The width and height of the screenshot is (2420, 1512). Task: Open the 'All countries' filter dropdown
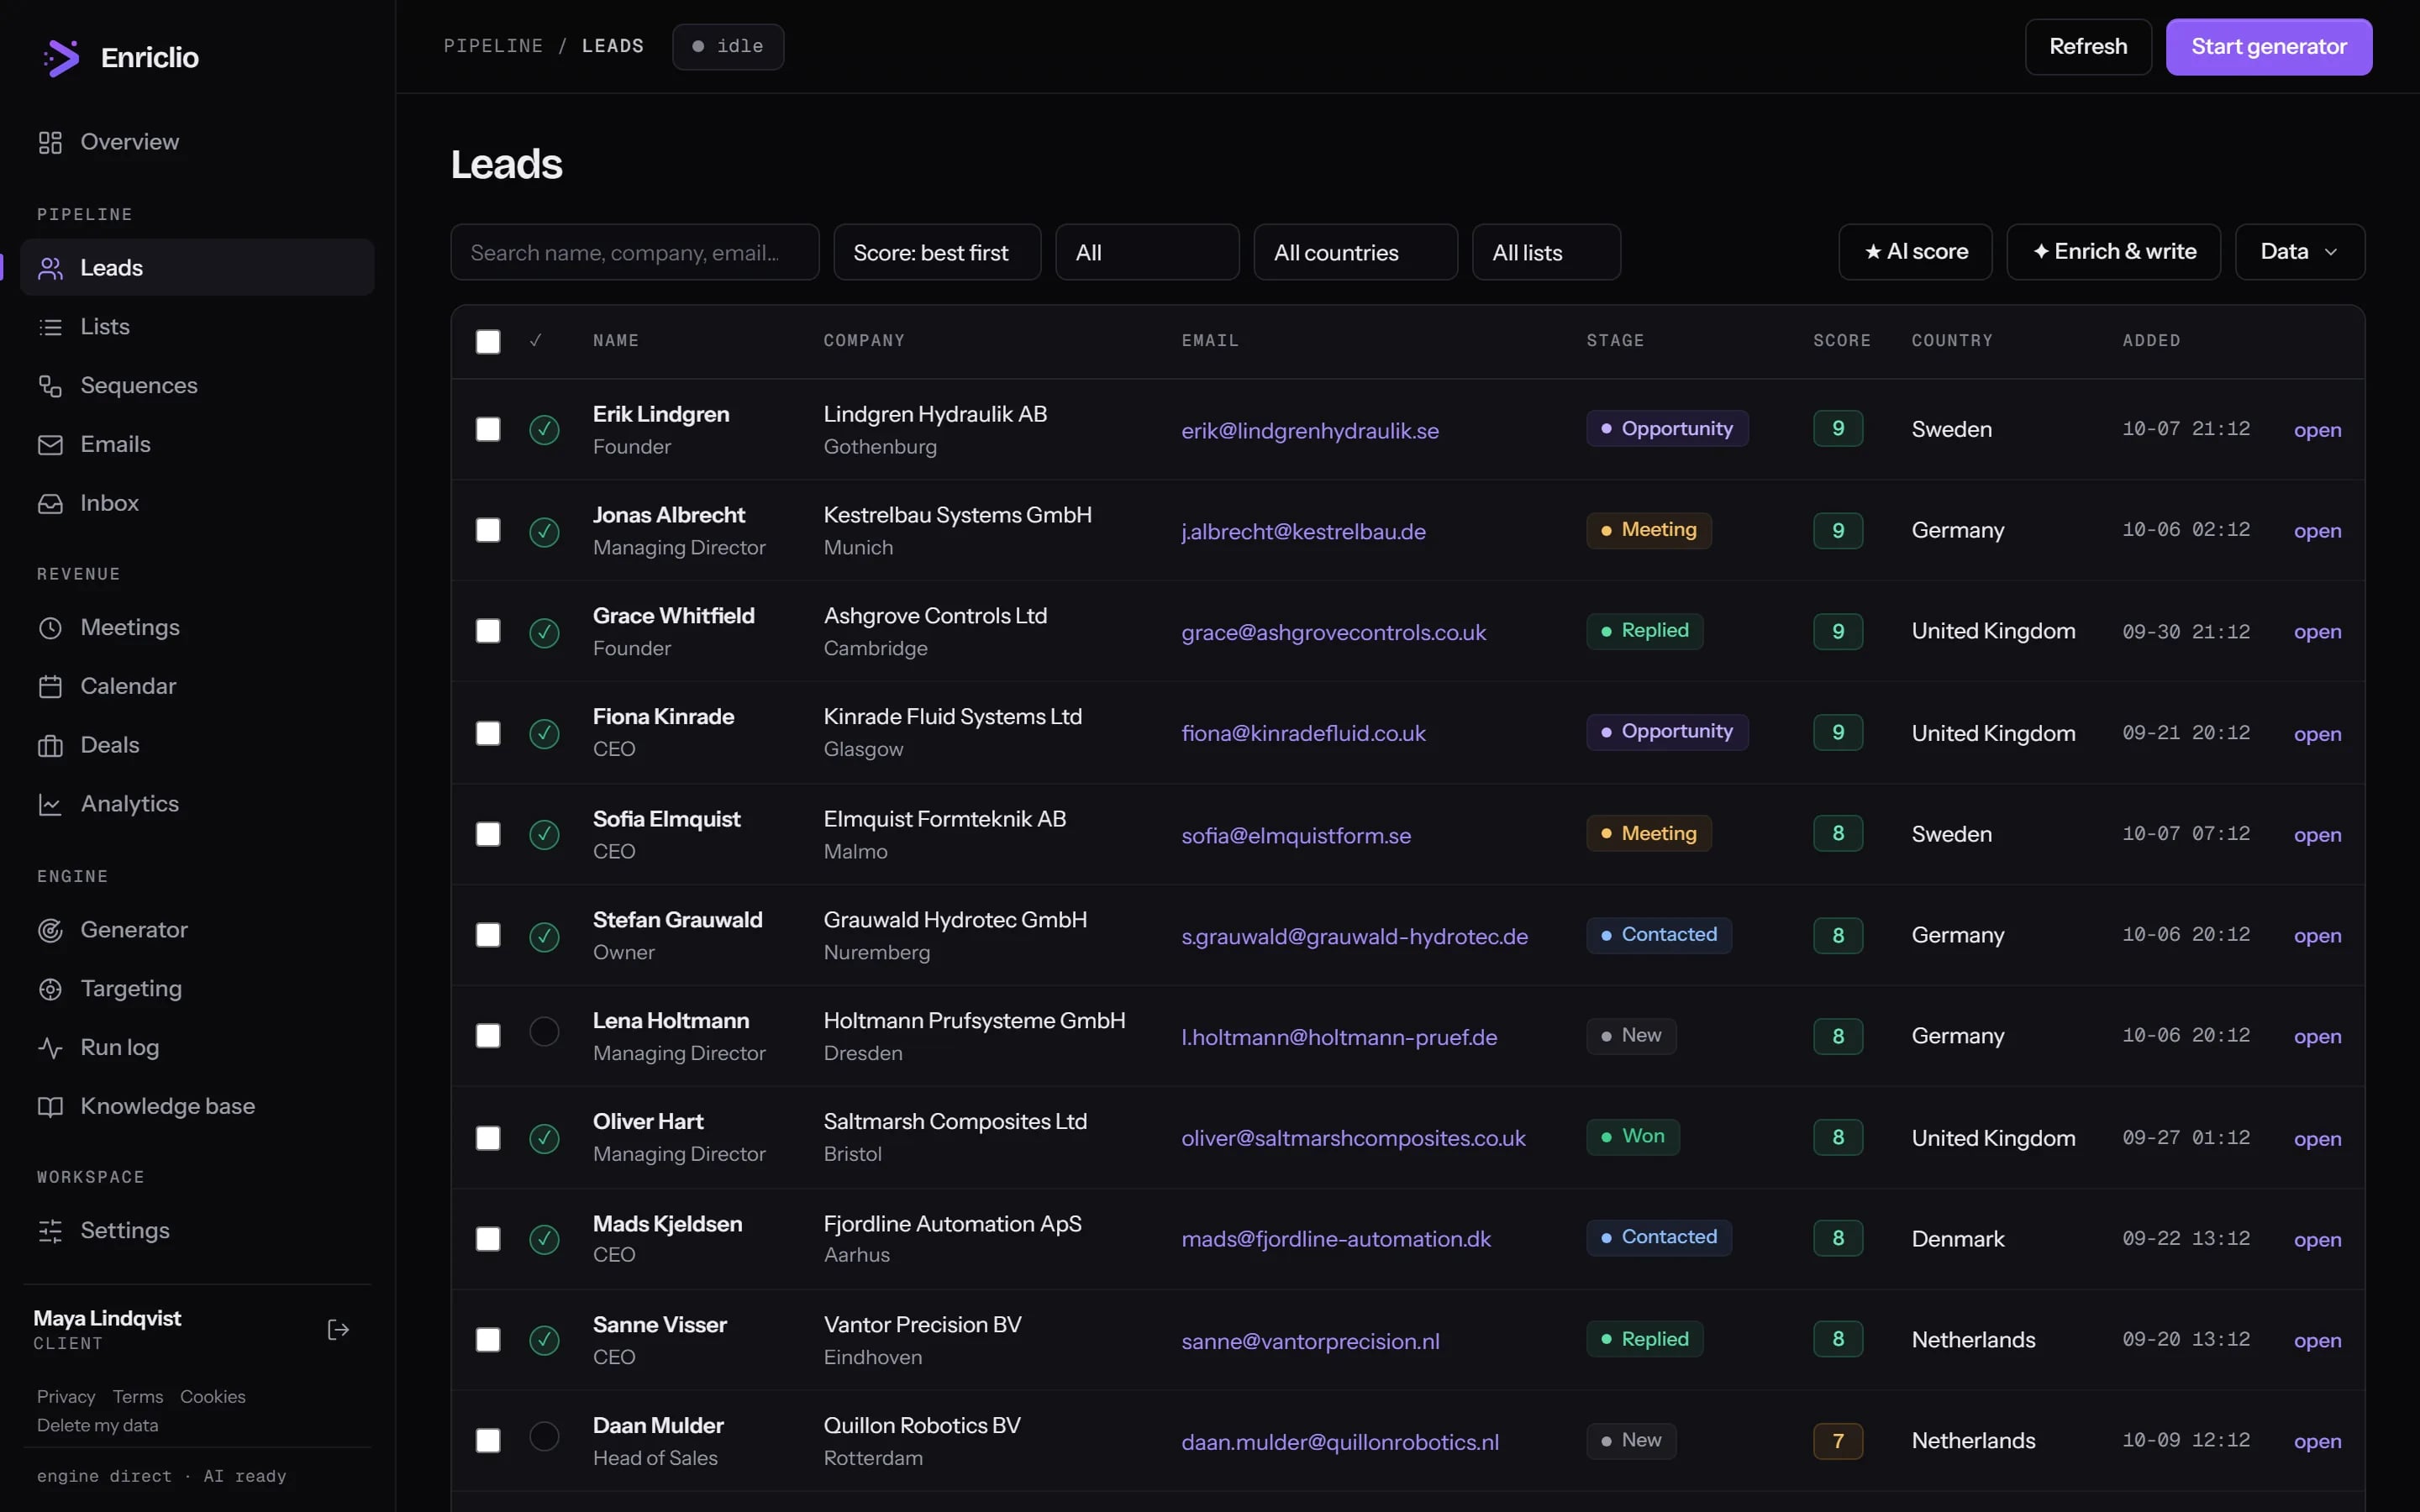pyautogui.click(x=1355, y=253)
